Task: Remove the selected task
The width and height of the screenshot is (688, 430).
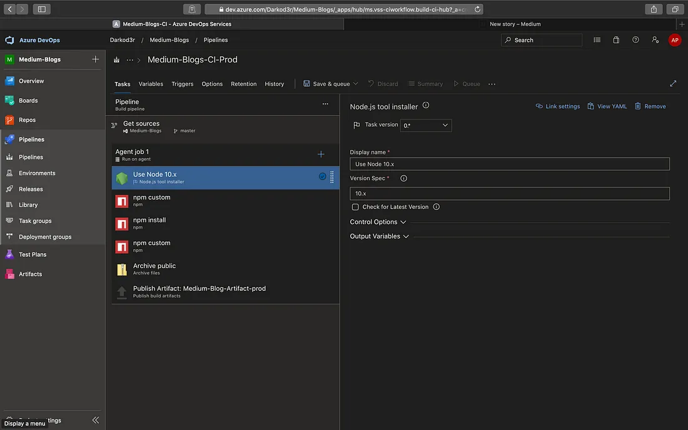Action: point(650,106)
